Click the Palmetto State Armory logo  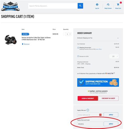(x=10, y=7)
